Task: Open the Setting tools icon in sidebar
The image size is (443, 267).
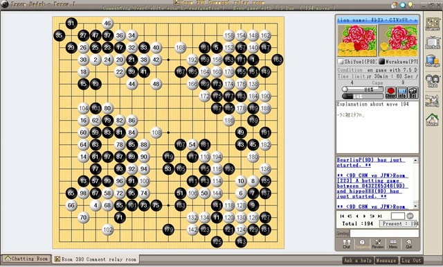Action: [433, 101]
